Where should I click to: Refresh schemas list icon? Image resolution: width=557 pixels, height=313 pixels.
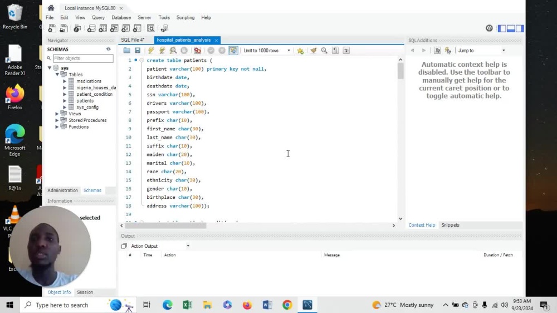(109, 49)
